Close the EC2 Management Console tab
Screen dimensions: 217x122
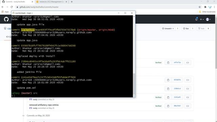[x=66, y=2]
